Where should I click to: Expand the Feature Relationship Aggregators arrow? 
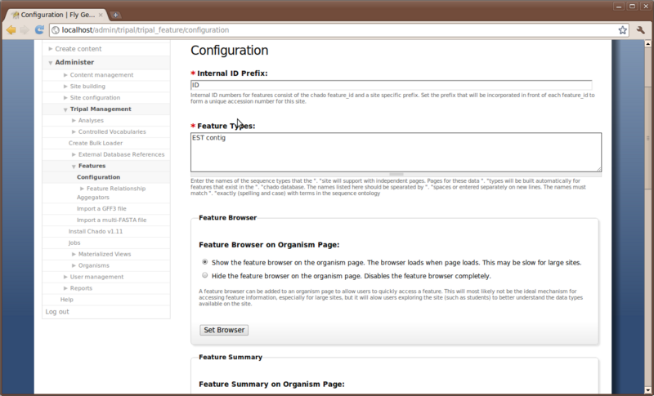click(83, 189)
